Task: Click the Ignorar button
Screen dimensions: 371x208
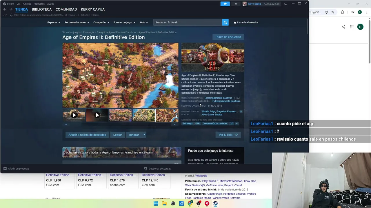Action: tap(134, 135)
